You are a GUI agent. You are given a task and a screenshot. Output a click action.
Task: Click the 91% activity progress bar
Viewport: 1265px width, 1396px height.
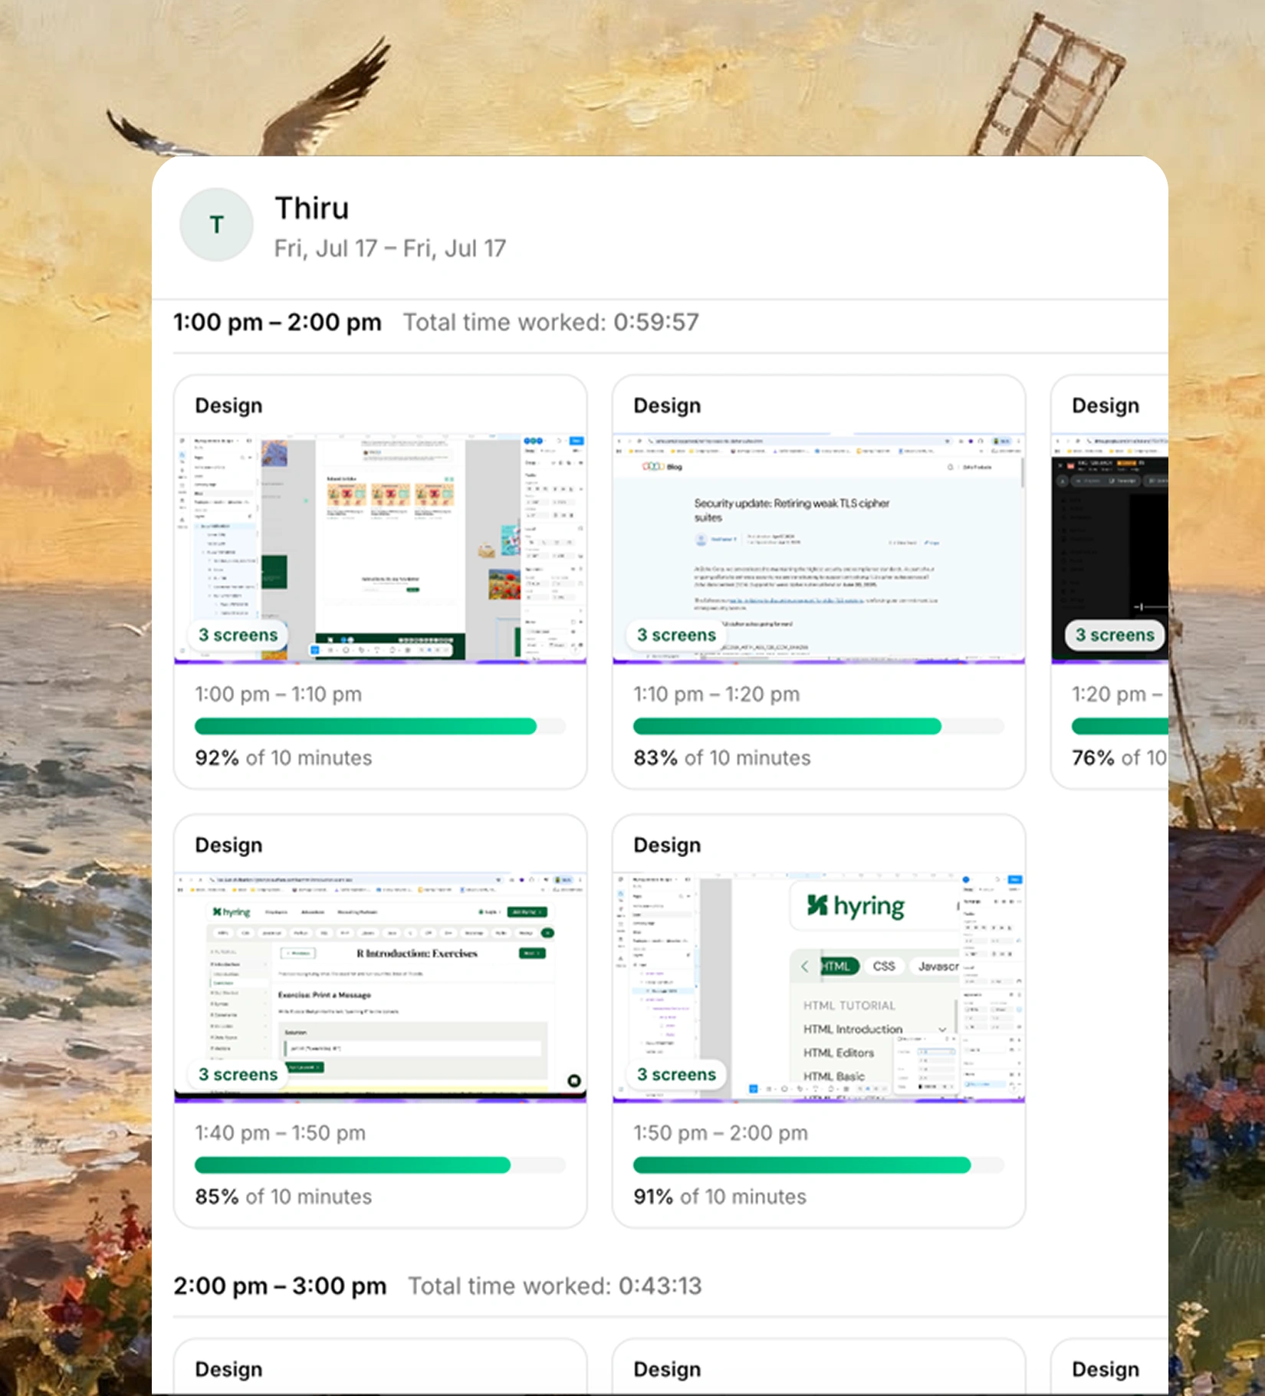(819, 1165)
